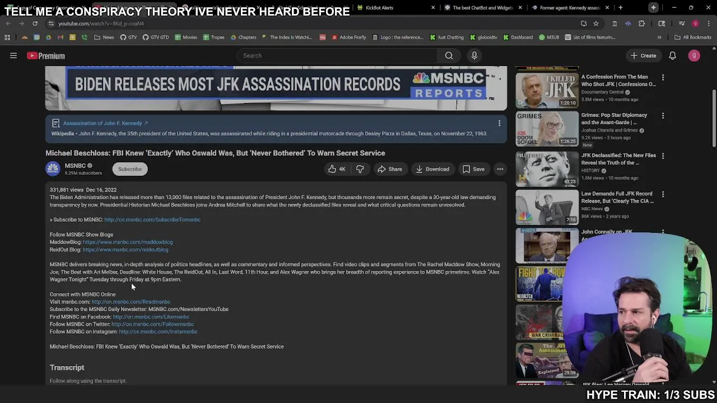Open the Movies bookmark
Viewport: 717px width, 403px height.
(186, 38)
